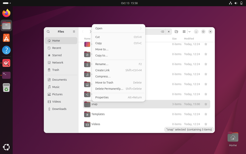
Task: Open the view options dropdown arrow
Action: [189, 32]
